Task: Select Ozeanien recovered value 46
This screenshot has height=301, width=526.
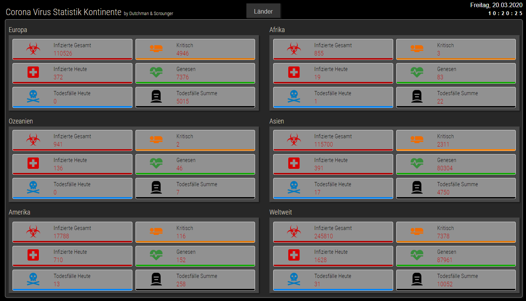Action: tap(180, 168)
